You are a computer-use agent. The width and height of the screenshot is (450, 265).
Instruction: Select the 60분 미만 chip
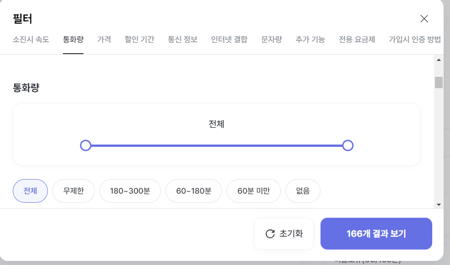click(253, 191)
